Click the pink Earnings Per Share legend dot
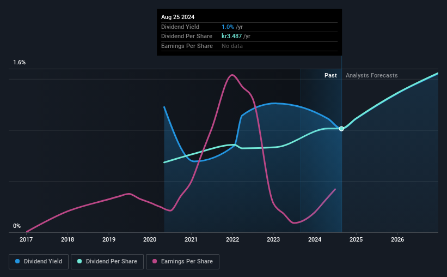The height and width of the screenshot is (277, 447). pyautogui.click(x=155, y=261)
